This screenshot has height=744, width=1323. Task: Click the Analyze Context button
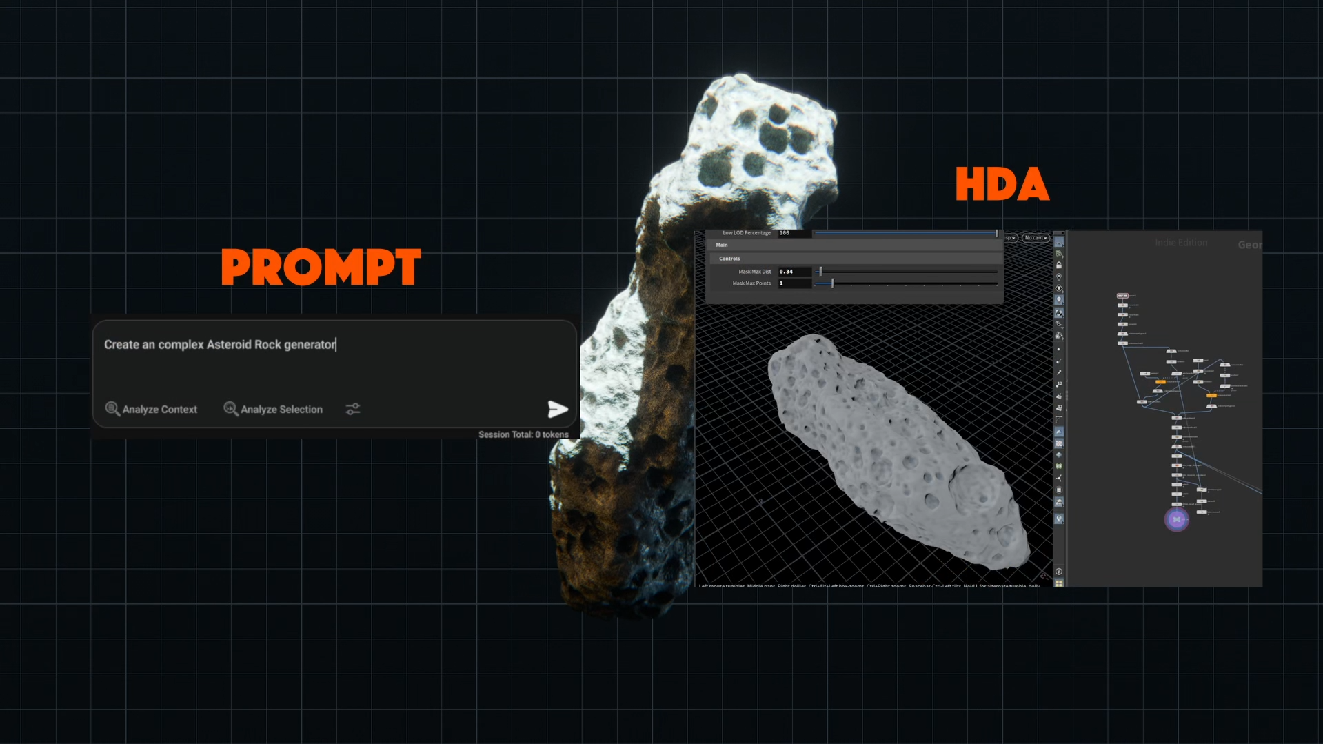[151, 410]
